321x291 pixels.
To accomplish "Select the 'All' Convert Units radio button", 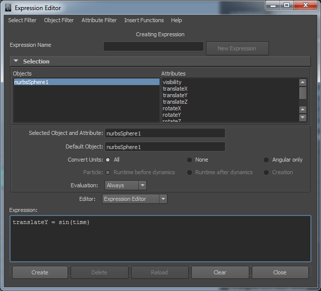I will coord(108,160).
